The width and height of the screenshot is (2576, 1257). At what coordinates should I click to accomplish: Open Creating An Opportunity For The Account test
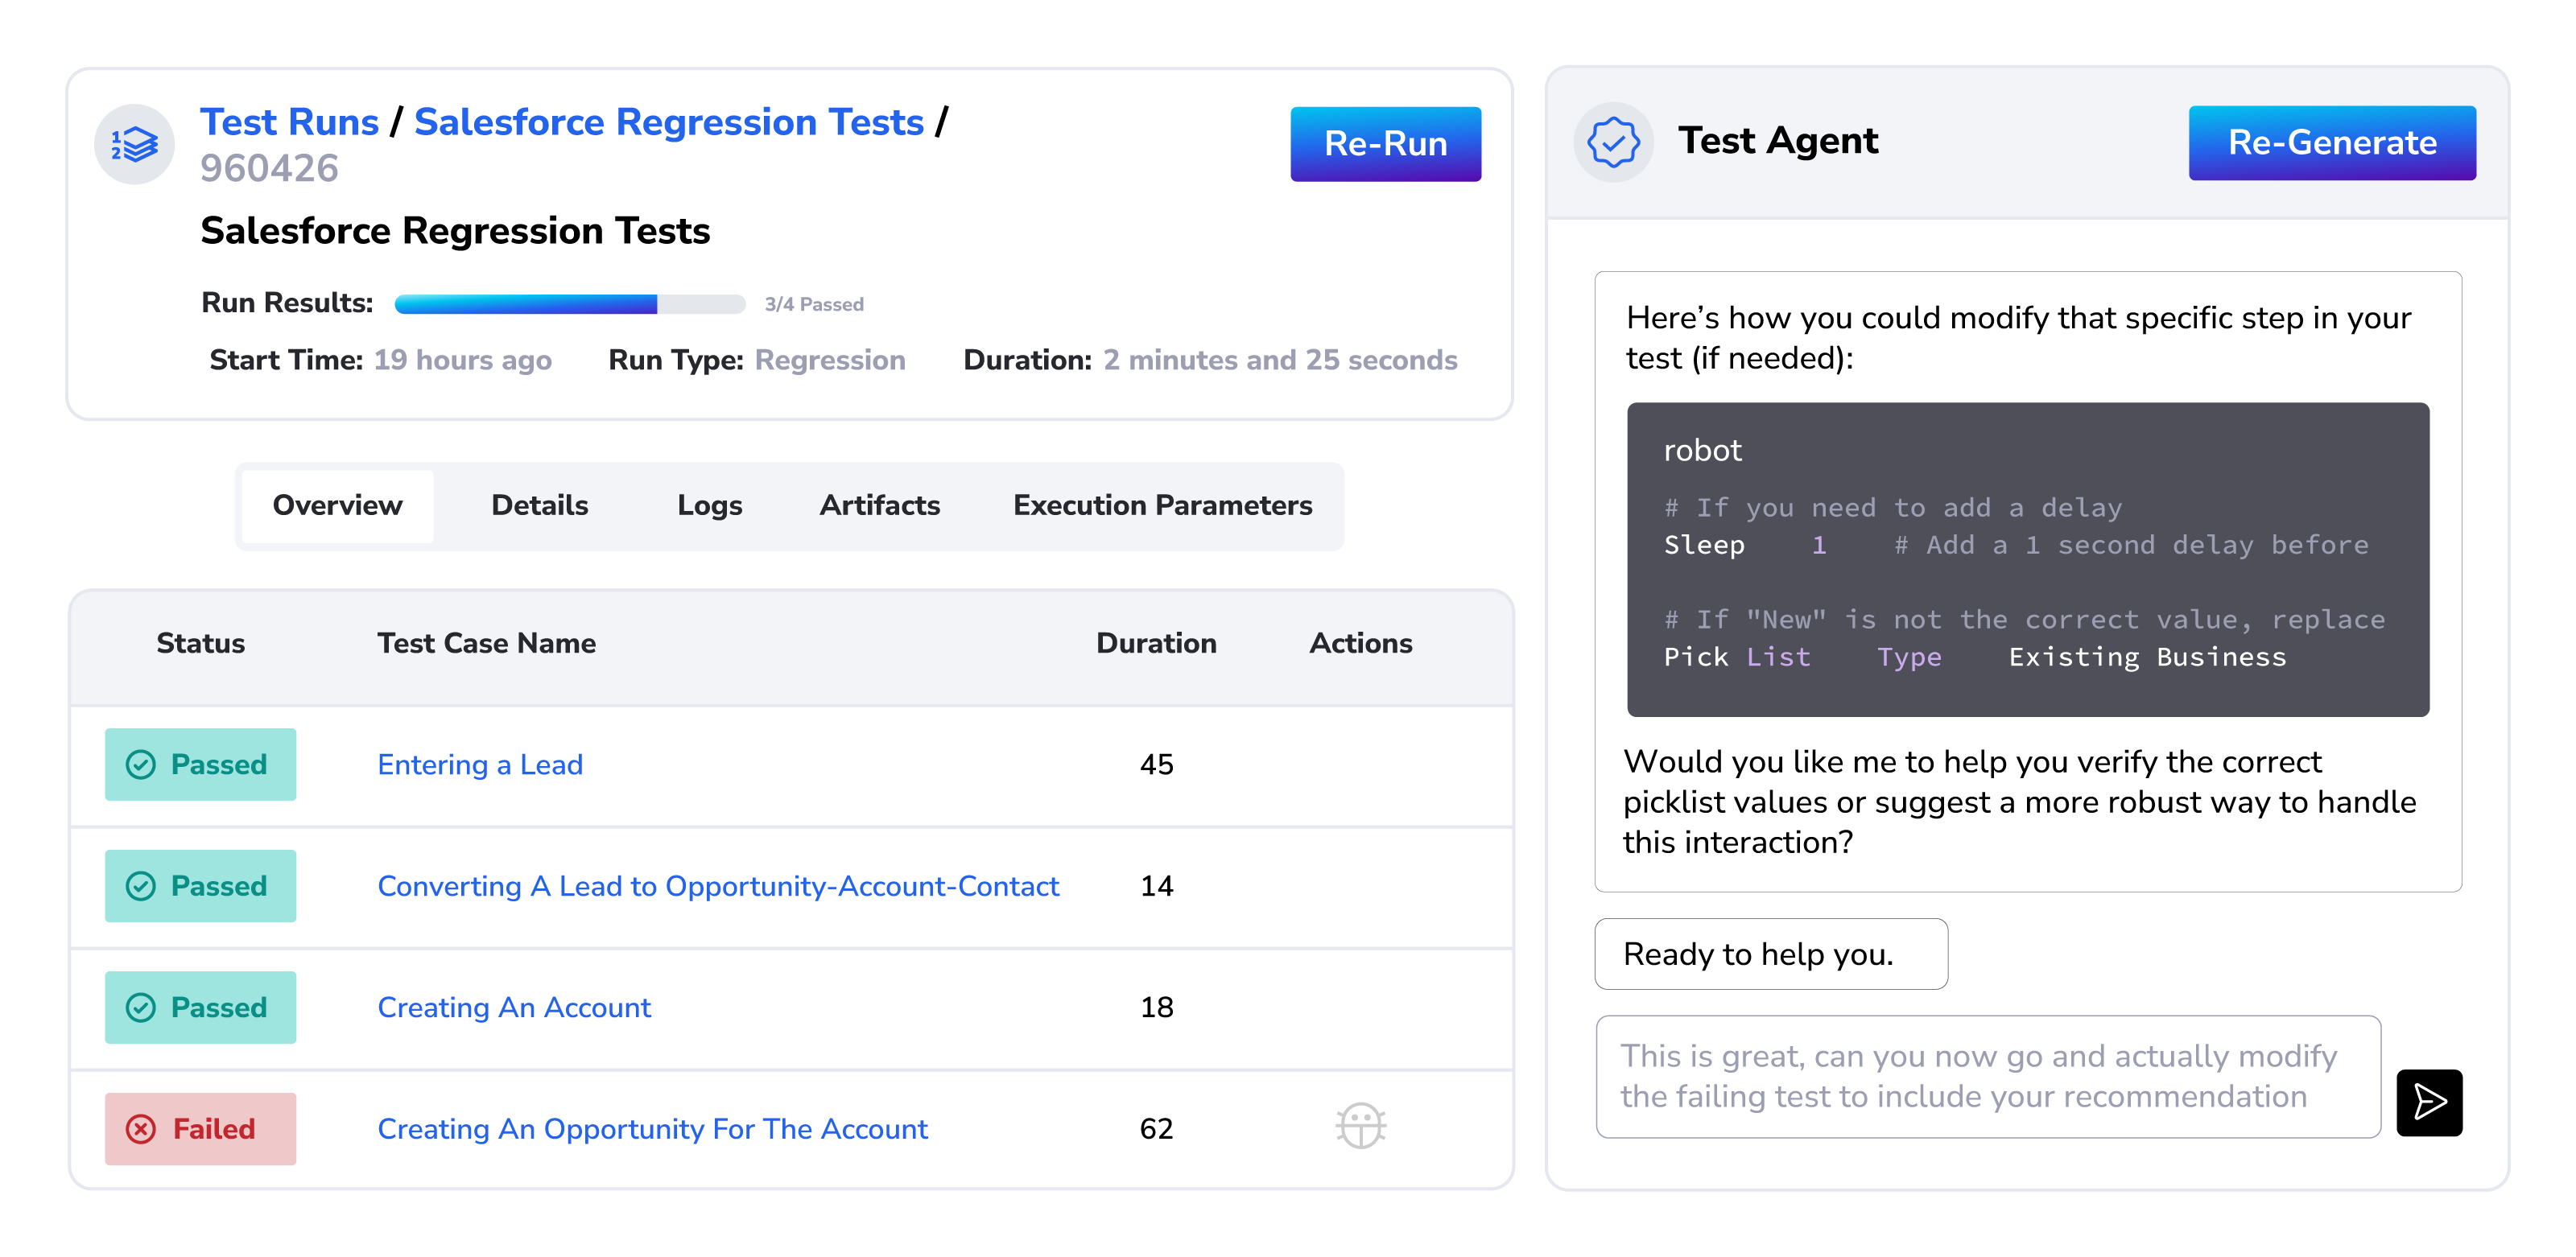point(652,1129)
